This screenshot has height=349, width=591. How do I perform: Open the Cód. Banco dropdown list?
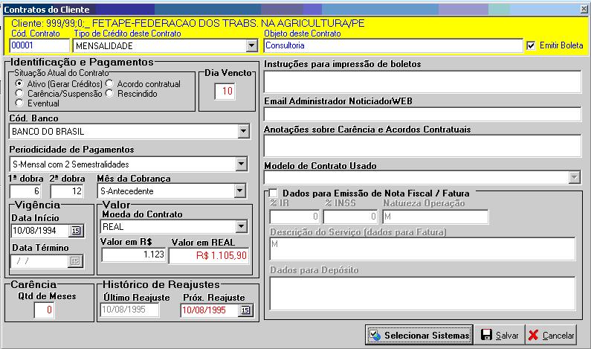coord(242,132)
